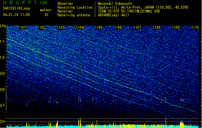Image resolution: width=202 pixels, height=128 pixels.
Task: Click the 1103 time marker
Action: 61,28
